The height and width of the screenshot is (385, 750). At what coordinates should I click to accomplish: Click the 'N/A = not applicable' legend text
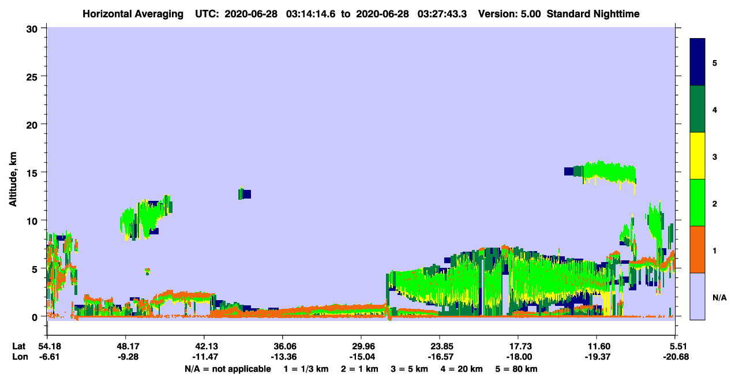click(x=227, y=369)
